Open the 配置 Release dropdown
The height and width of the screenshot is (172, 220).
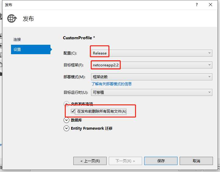(x=152, y=53)
